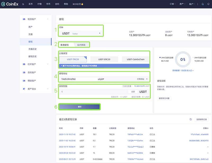Click the app download icon in top bar
This screenshot has width=212, height=163.
(208, 4)
